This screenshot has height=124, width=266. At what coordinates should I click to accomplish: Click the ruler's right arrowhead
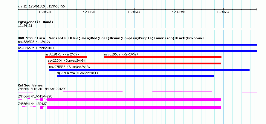tap(257, 9)
